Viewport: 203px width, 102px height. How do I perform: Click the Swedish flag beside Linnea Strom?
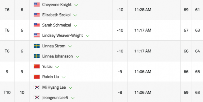37,46
